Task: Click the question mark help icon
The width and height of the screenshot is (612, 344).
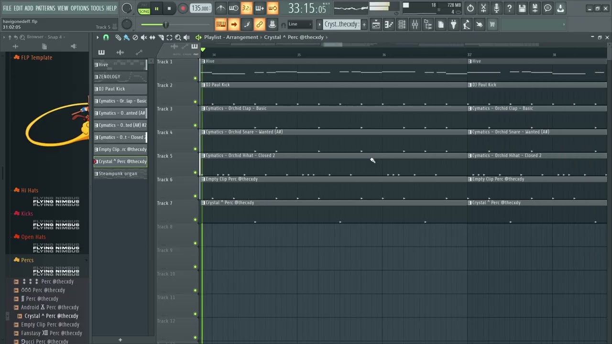Action: (509, 8)
